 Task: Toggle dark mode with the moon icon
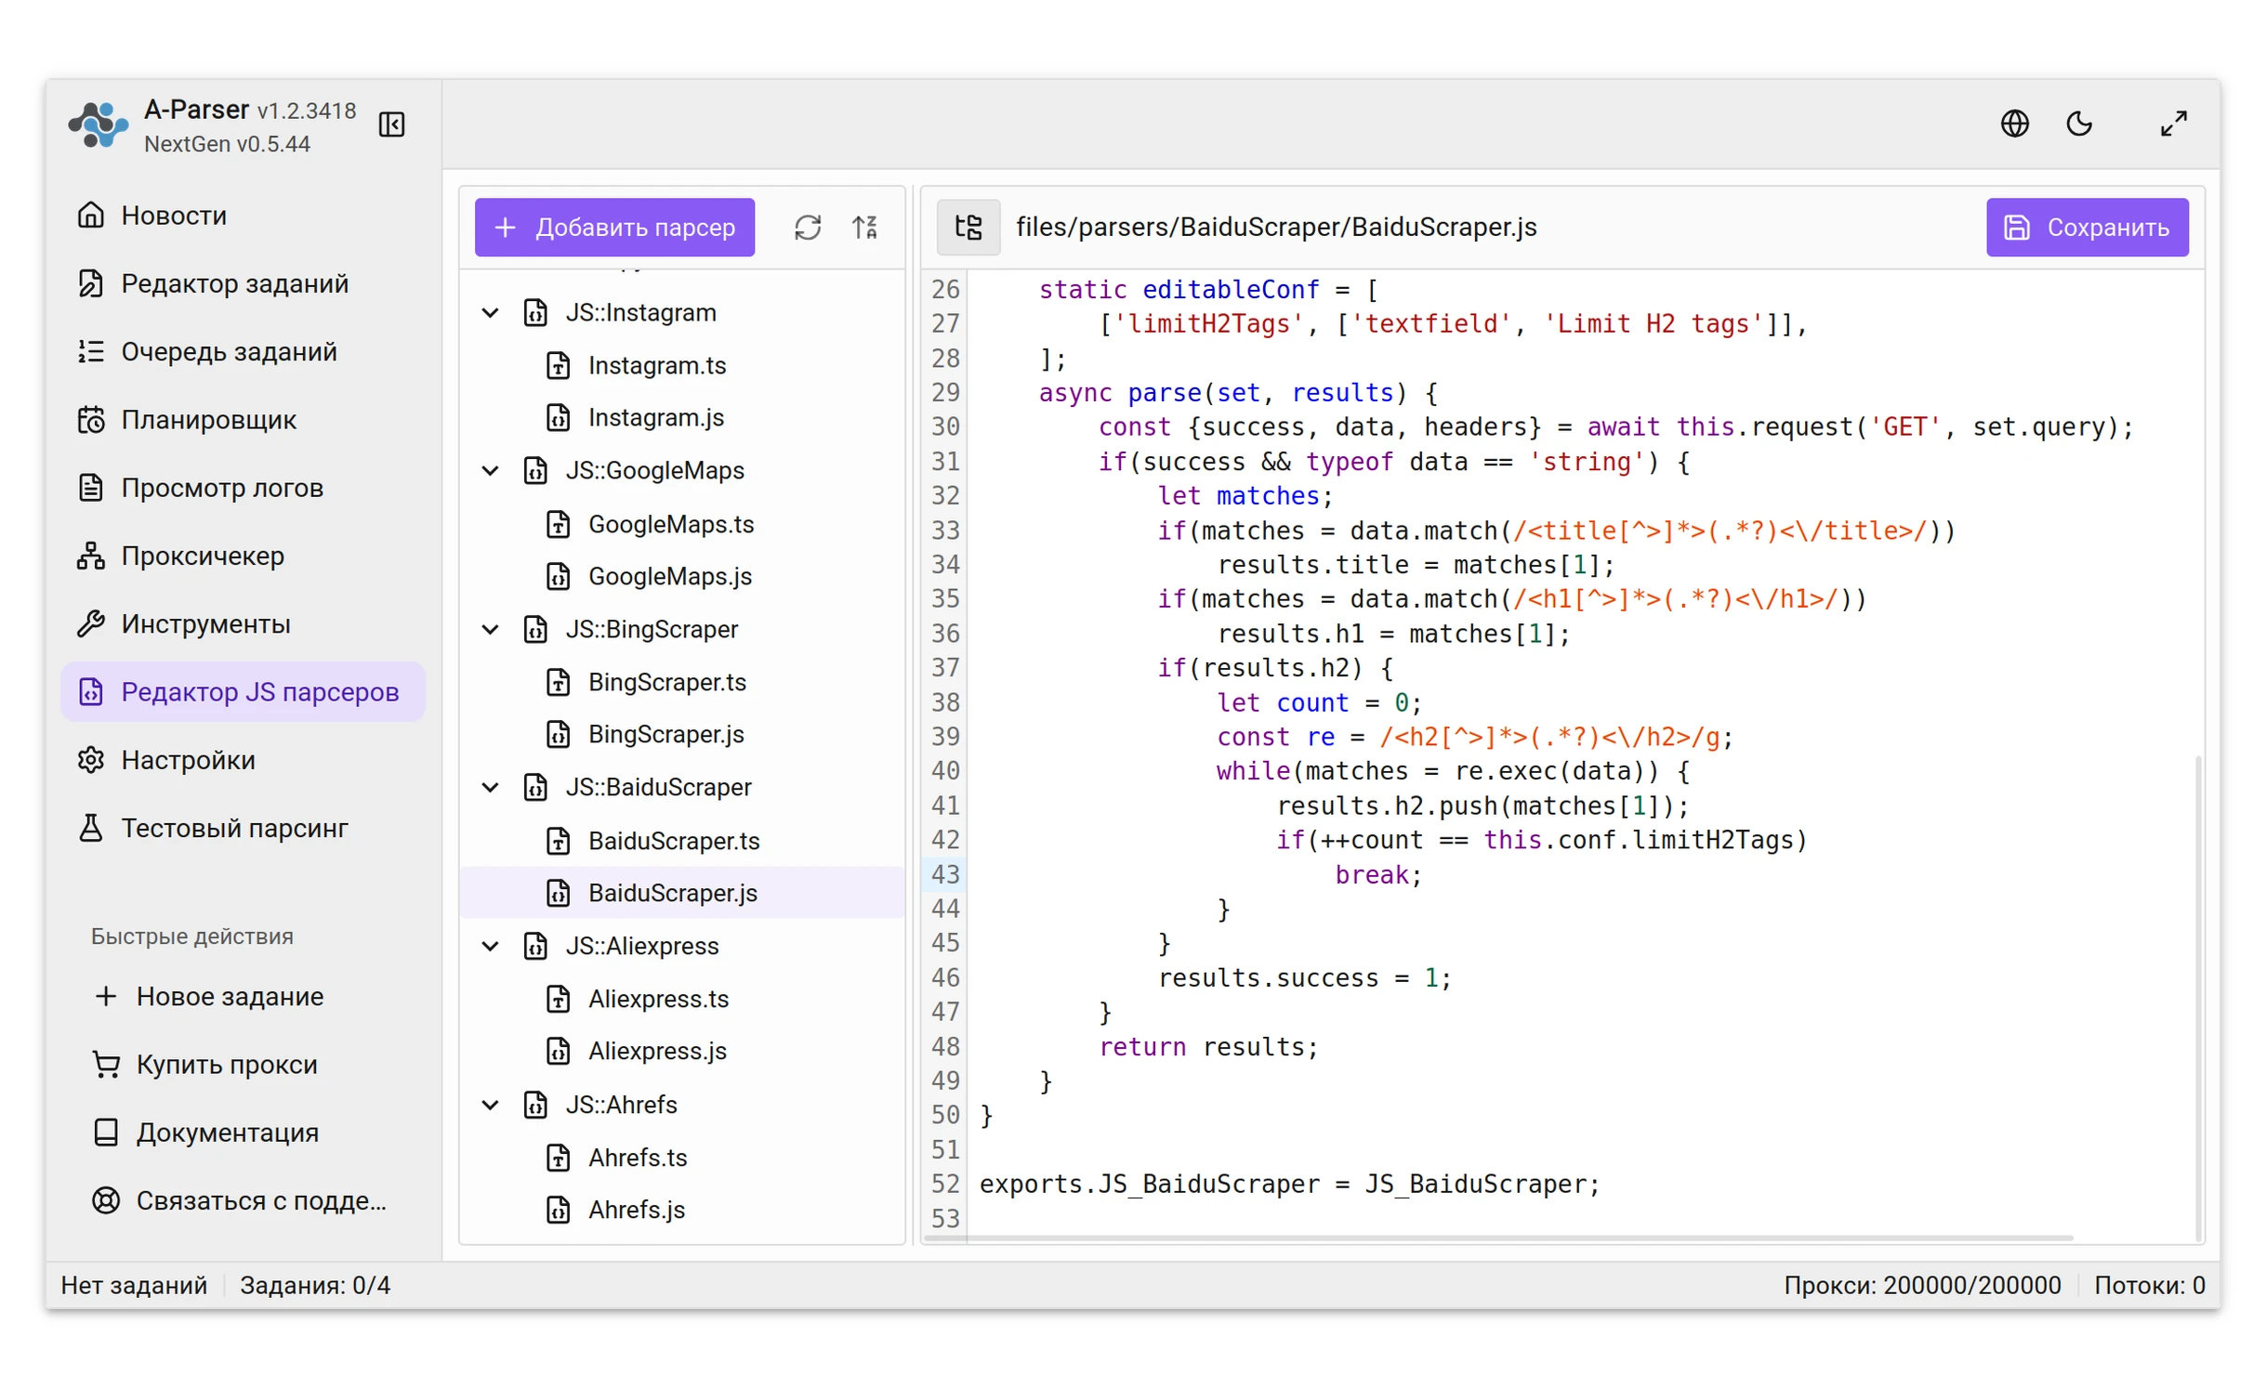pyautogui.click(x=2078, y=124)
